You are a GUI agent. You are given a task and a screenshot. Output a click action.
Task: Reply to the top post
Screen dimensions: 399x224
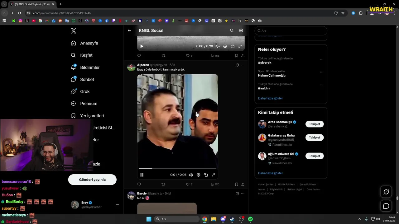pos(139,56)
